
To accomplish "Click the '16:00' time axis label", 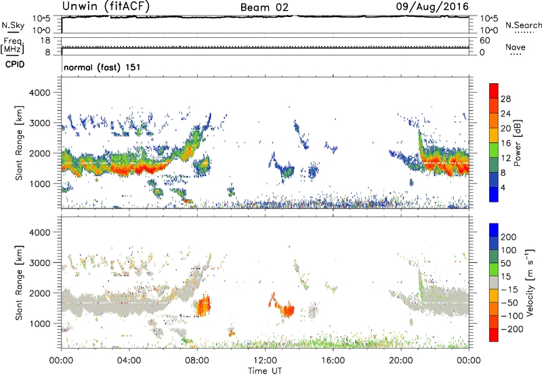I will point(333,361).
